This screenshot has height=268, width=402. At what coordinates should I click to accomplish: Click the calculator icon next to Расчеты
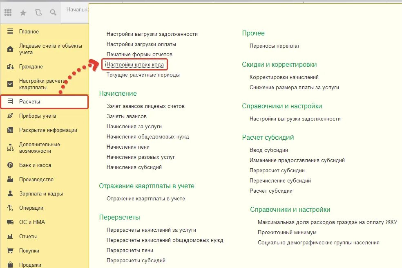[10, 101]
